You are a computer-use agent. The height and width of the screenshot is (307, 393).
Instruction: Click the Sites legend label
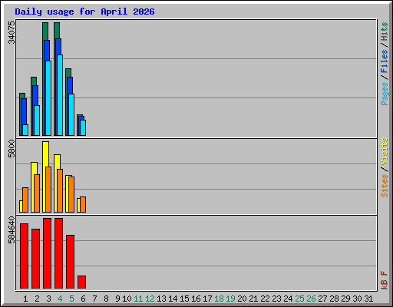[384, 186]
